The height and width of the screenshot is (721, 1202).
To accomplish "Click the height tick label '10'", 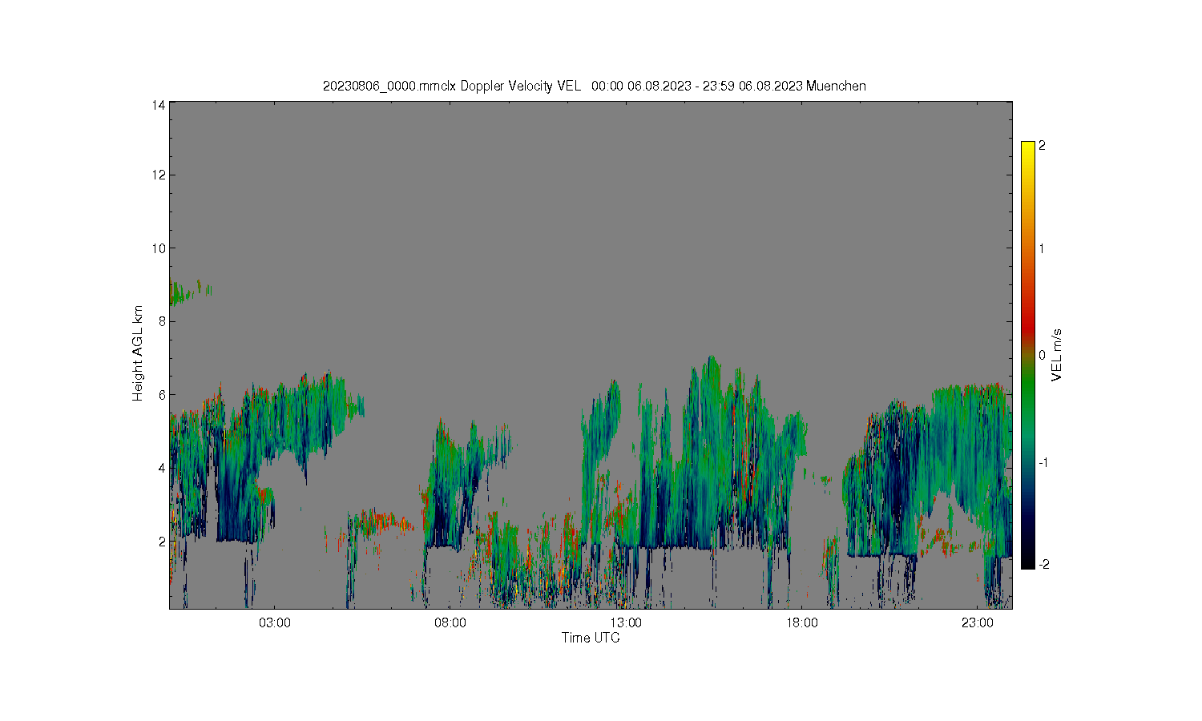I will tap(159, 248).
